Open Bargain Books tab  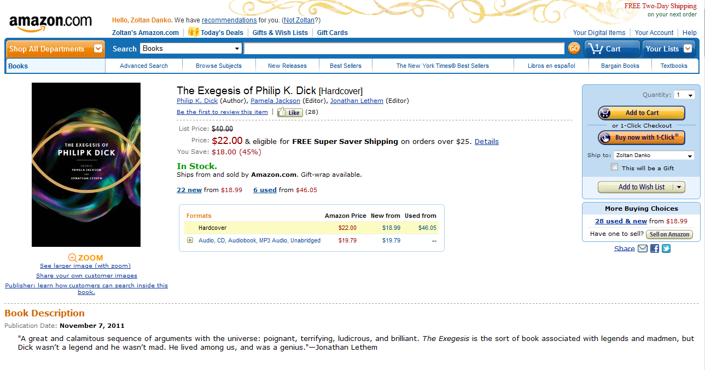coord(620,66)
